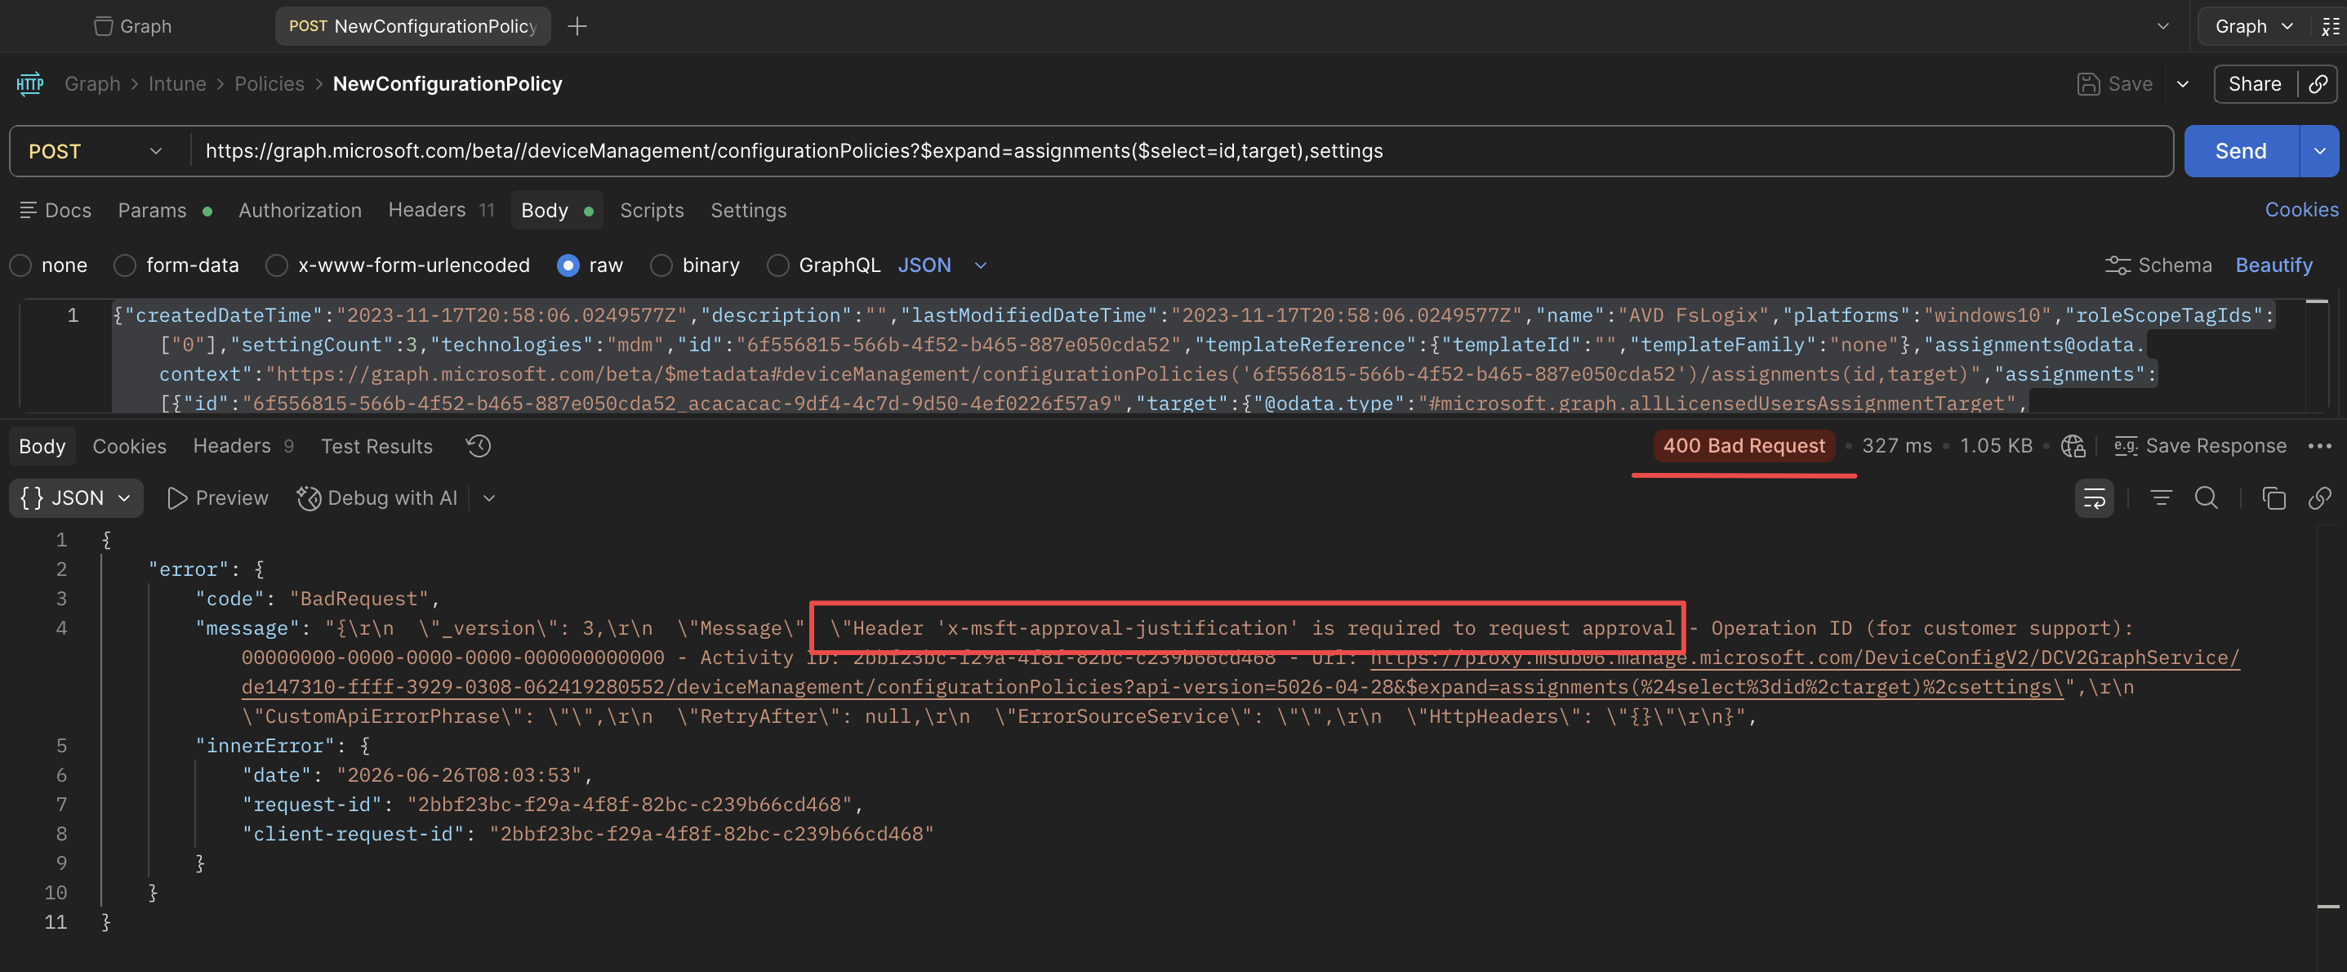The height and width of the screenshot is (972, 2347).
Task: Copy the response body with the copy icon
Action: click(x=2274, y=497)
